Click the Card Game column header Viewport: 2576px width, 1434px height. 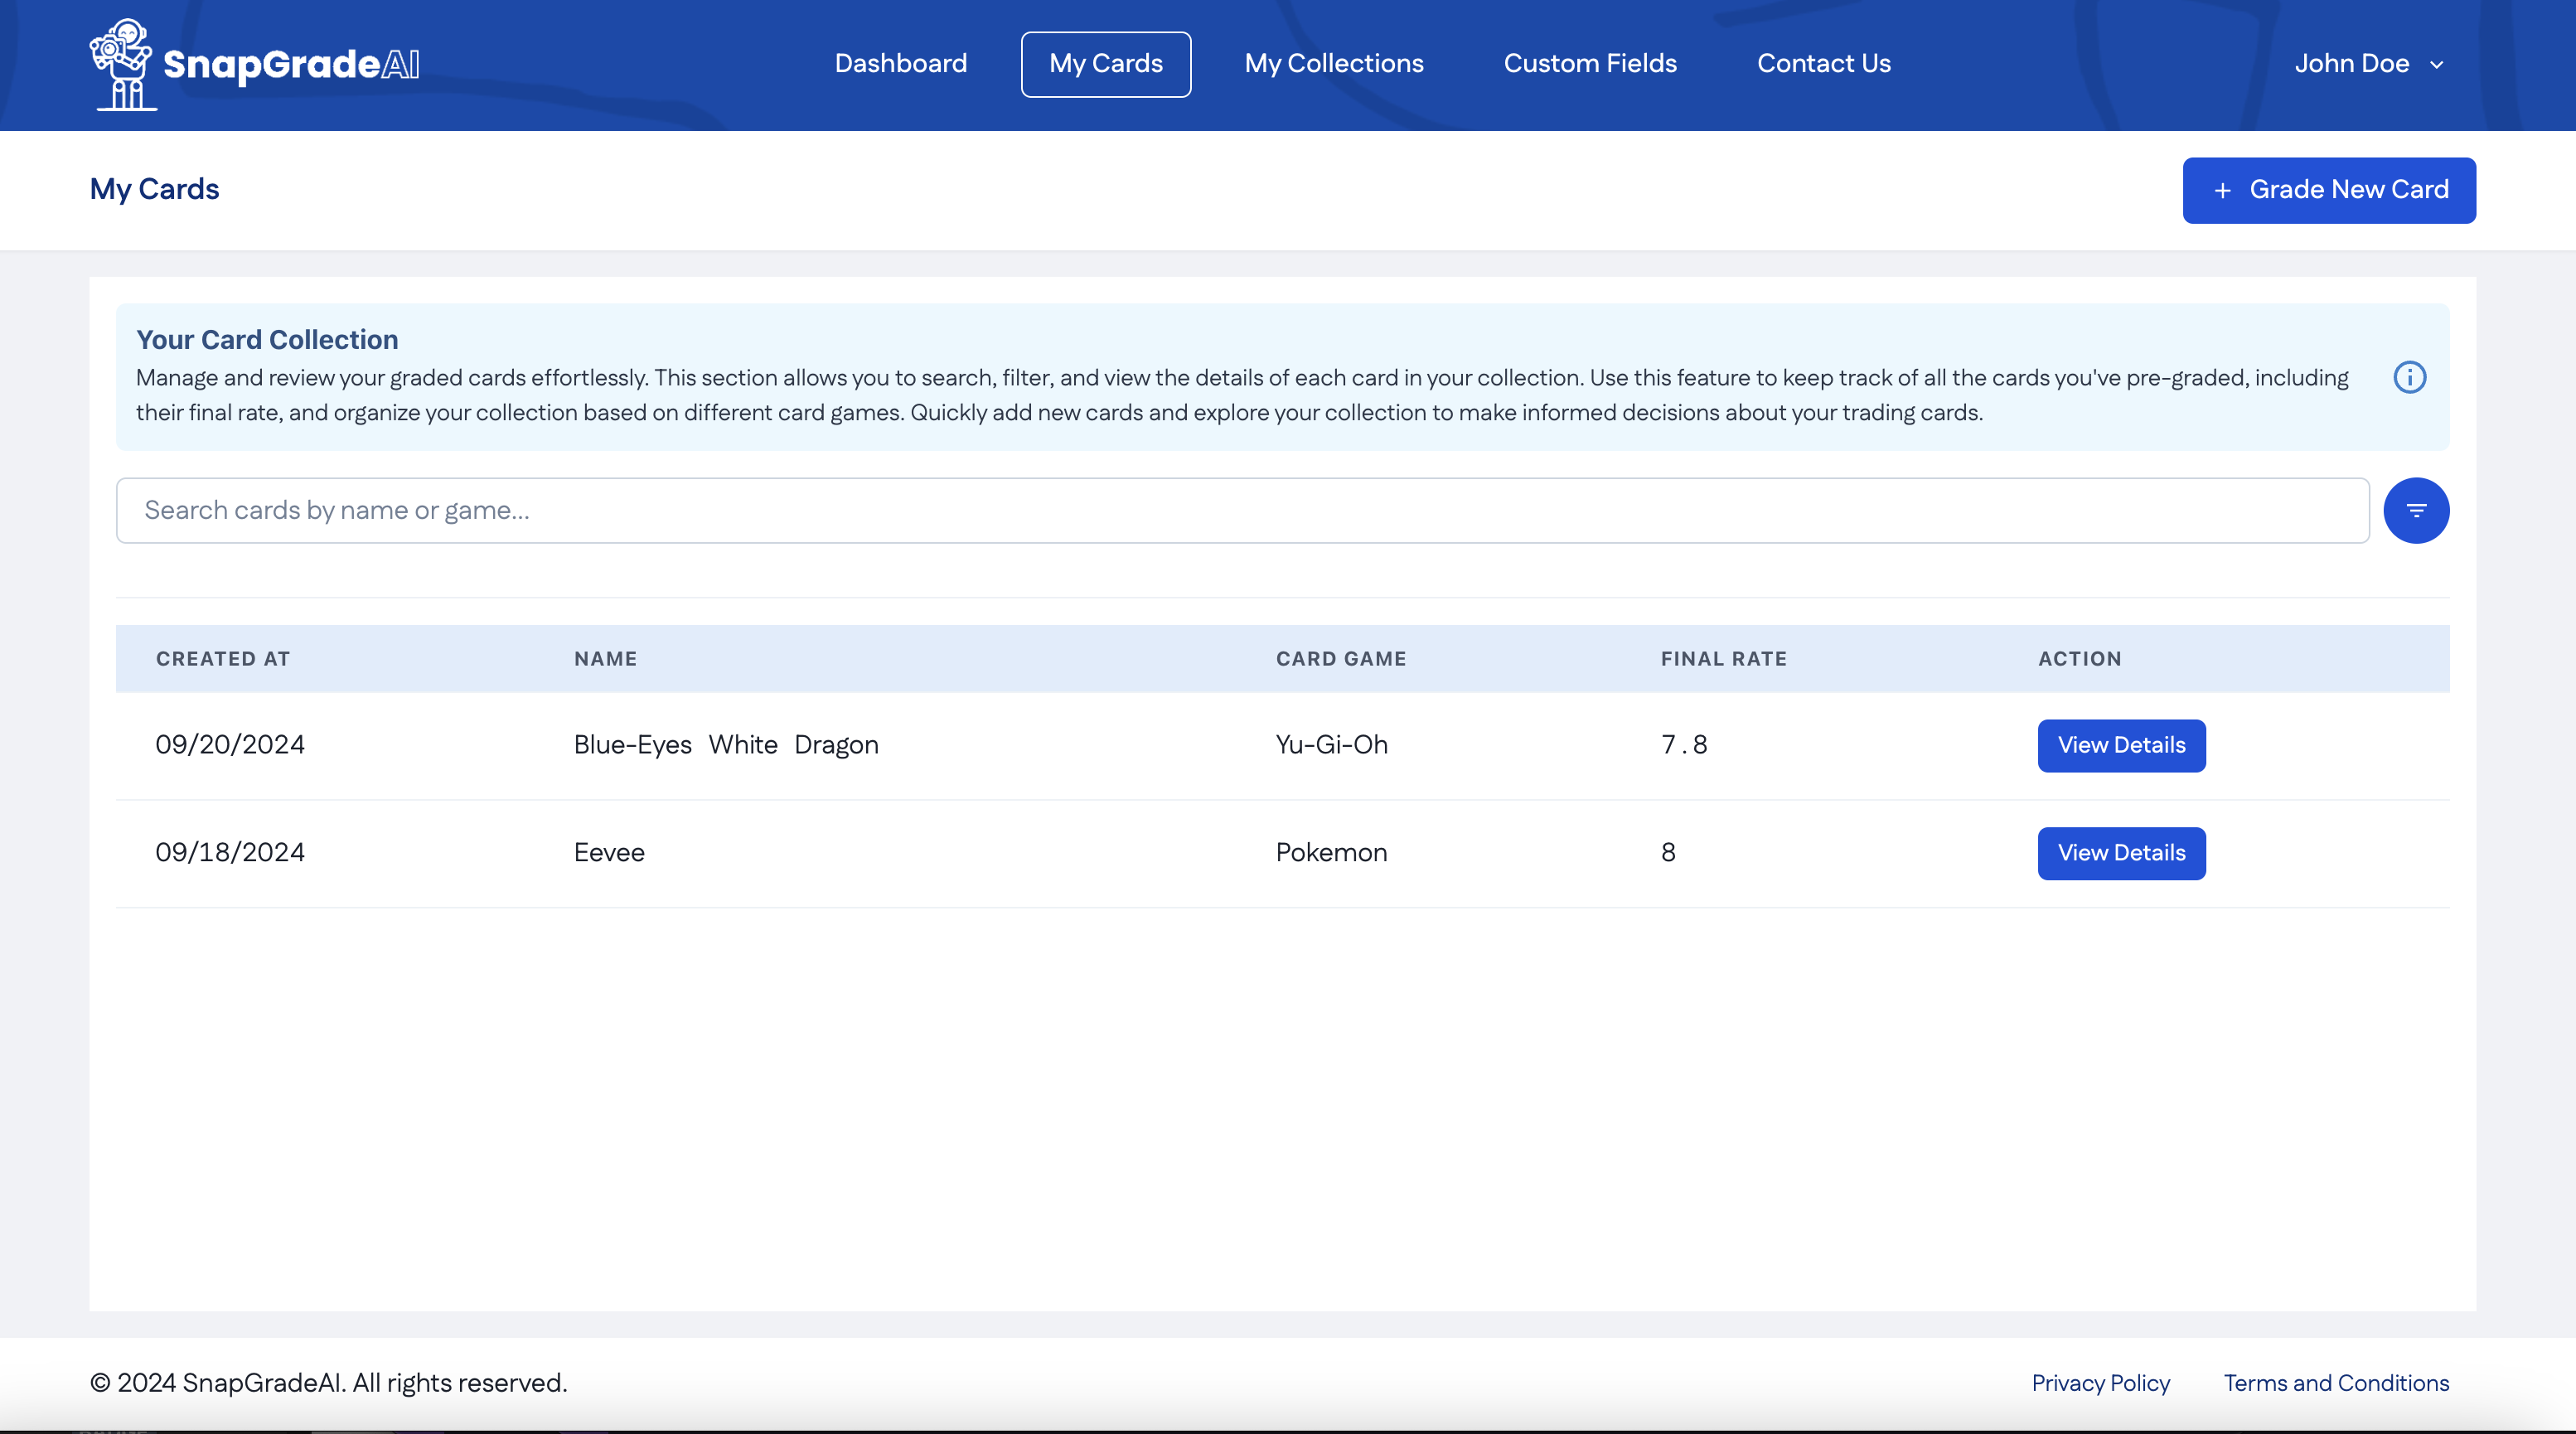click(x=1340, y=659)
